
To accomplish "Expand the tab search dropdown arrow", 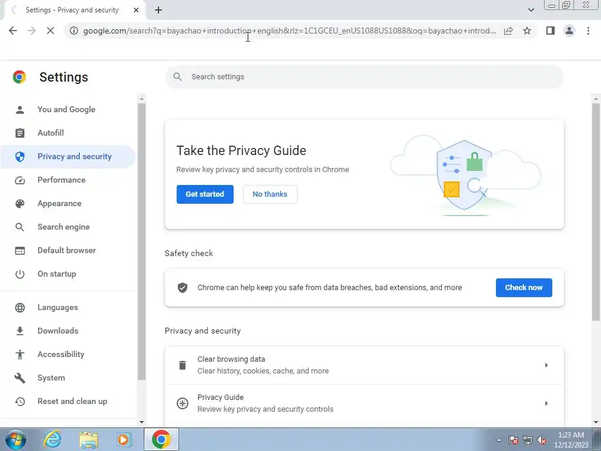I will point(531,10).
